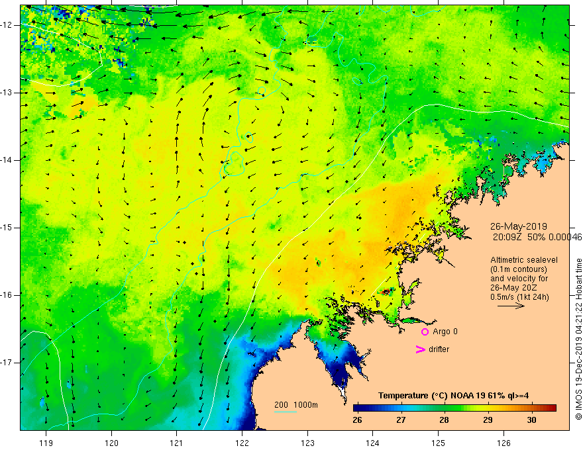Click the colorbar tick label '27'

[x=400, y=420]
